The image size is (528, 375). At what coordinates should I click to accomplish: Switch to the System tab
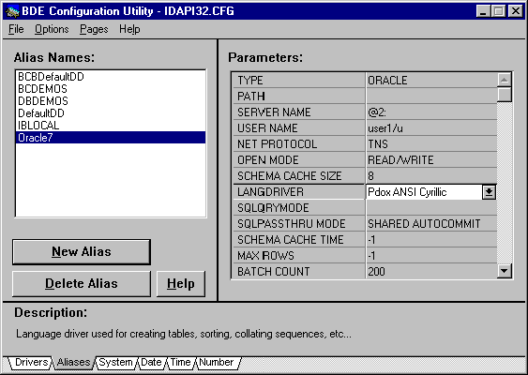point(115,362)
